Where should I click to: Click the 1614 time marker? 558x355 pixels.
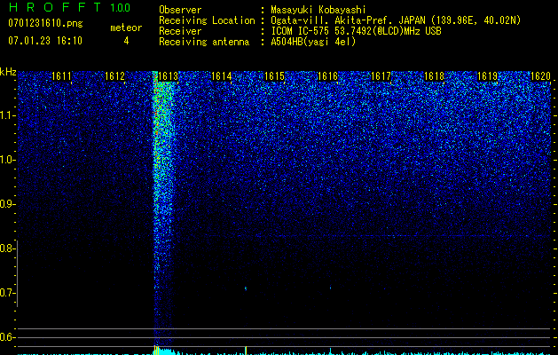click(x=222, y=76)
